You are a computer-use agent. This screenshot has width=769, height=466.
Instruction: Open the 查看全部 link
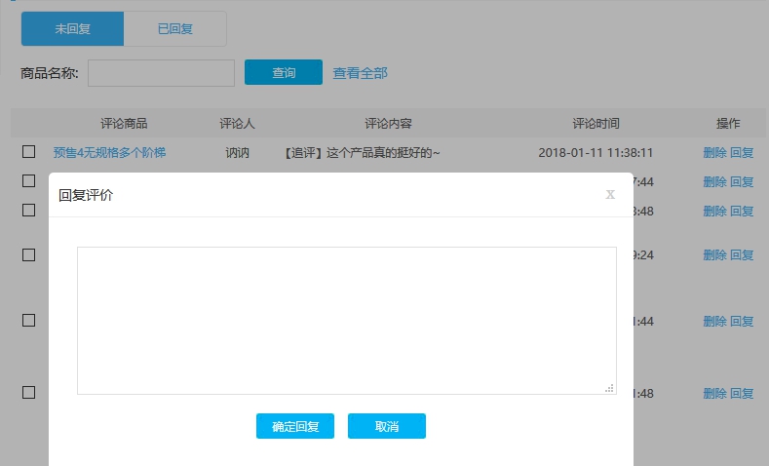(x=360, y=73)
